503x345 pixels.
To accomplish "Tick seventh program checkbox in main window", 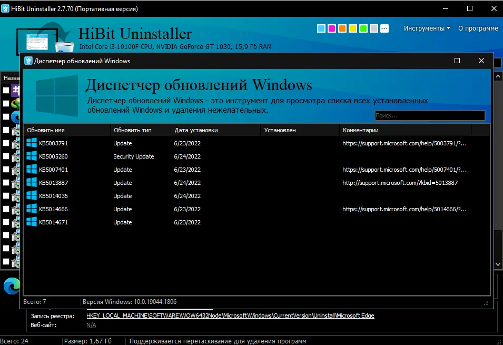I will tap(6, 170).
